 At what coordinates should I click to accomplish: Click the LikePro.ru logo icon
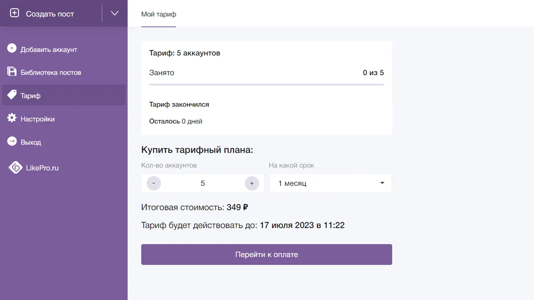point(16,167)
